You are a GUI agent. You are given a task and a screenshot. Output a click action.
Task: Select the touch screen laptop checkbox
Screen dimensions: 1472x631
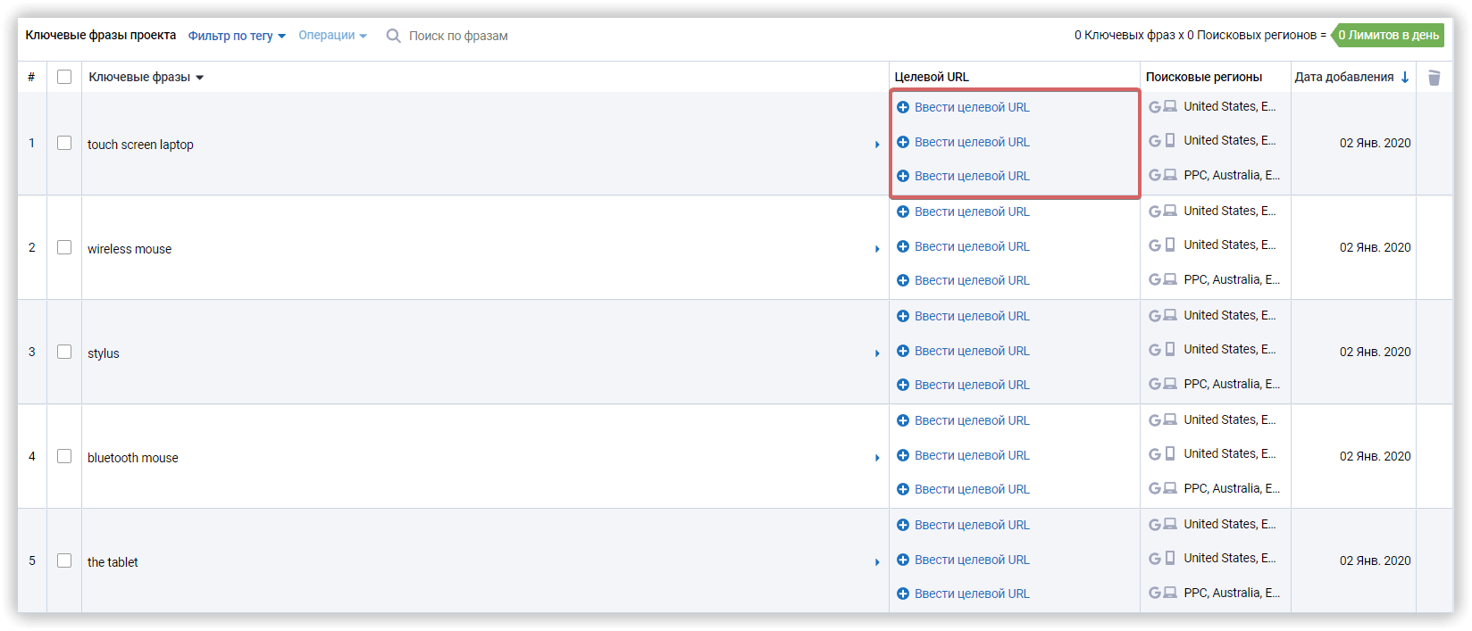[64, 143]
